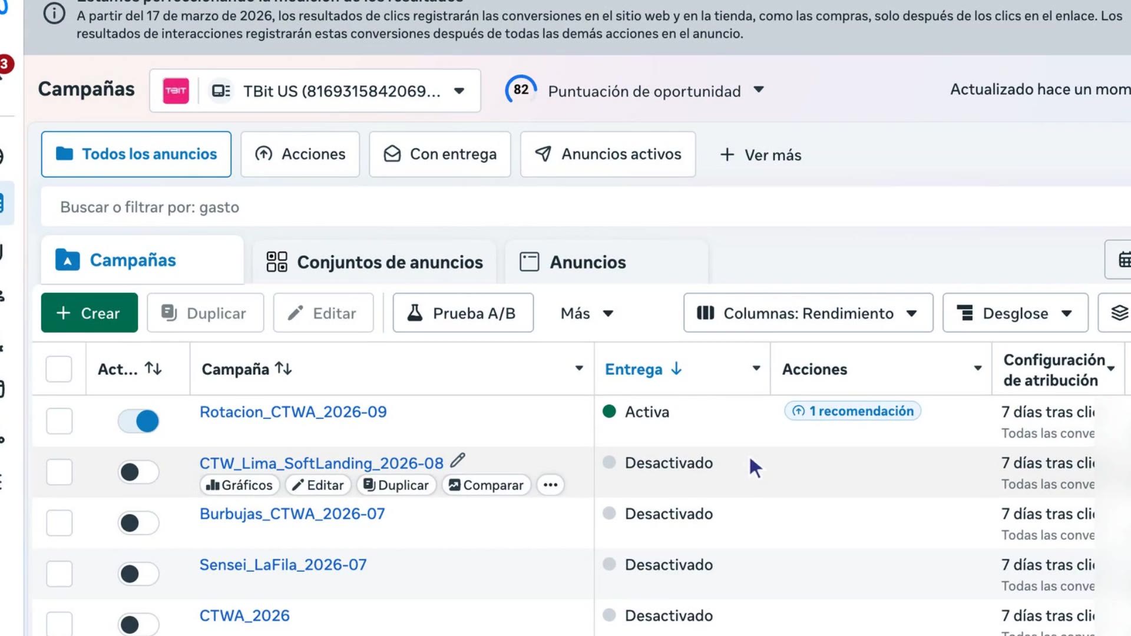Check the Burbujas_CTWA_2026-07 row checkbox
The image size is (1131, 636).
59,523
